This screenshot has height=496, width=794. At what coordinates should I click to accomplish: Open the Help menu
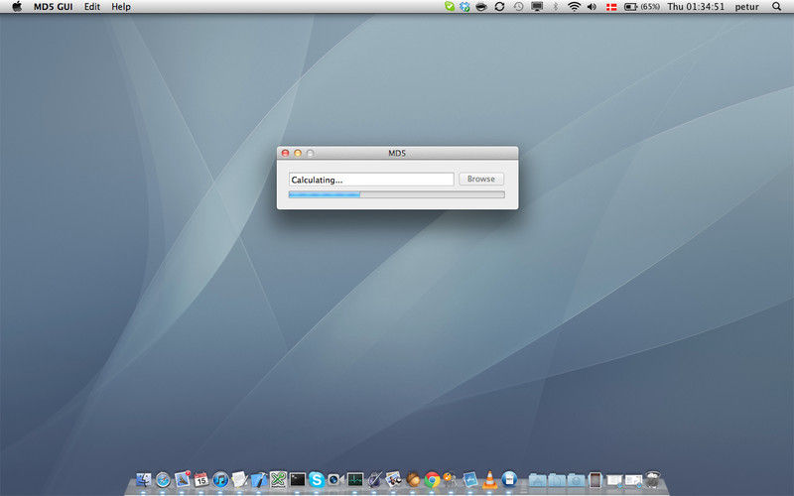[x=121, y=7]
